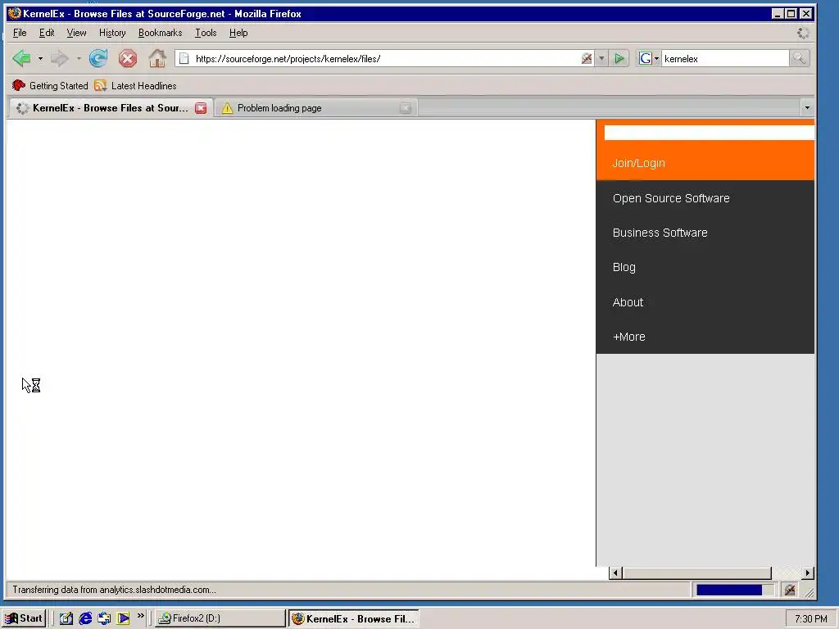Open the Blog link
Screen dimensions: 839x629
(x=624, y=268)
